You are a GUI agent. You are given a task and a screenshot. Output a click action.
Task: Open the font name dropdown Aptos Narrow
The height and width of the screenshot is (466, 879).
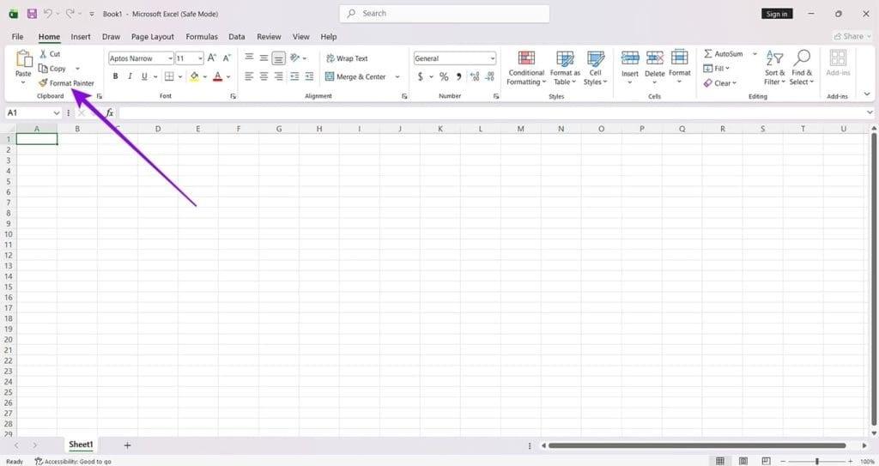(170, 58)
